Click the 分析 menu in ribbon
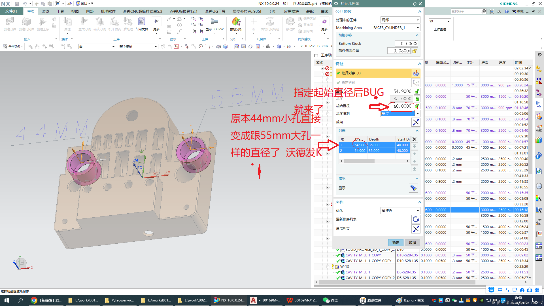 pos(272,11)
